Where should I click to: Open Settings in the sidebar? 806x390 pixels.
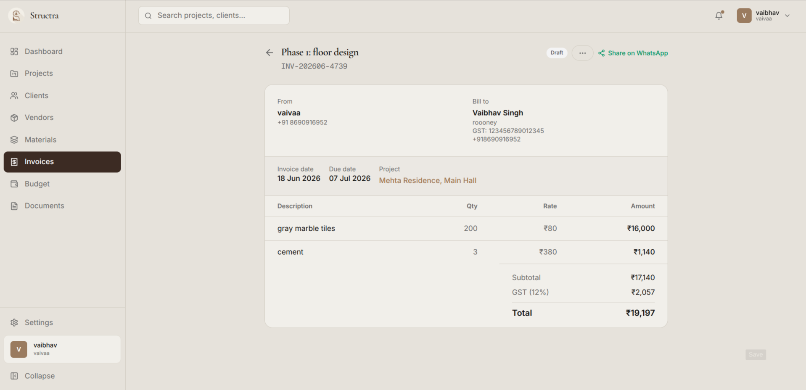(62, 322)
